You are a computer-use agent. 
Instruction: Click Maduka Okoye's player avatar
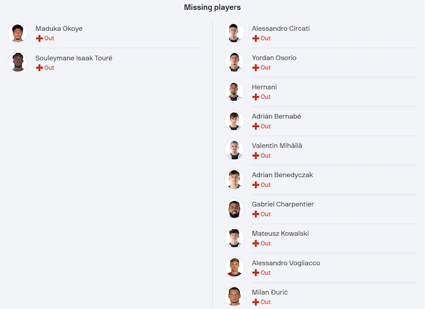tap(18, 33)
